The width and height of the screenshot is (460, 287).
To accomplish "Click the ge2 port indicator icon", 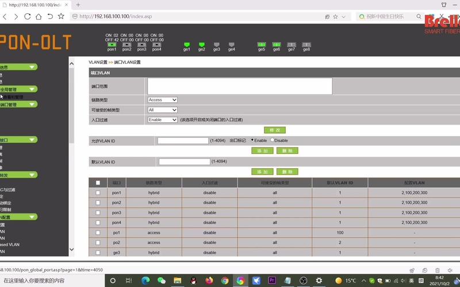I will point(202,45).
